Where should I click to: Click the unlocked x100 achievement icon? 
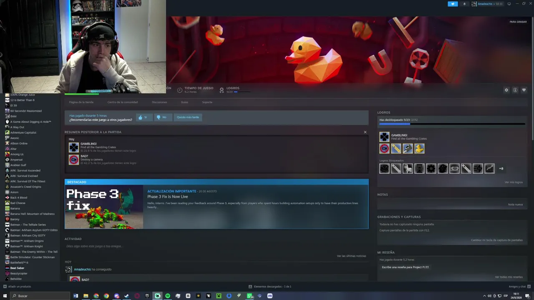[396, 148]
